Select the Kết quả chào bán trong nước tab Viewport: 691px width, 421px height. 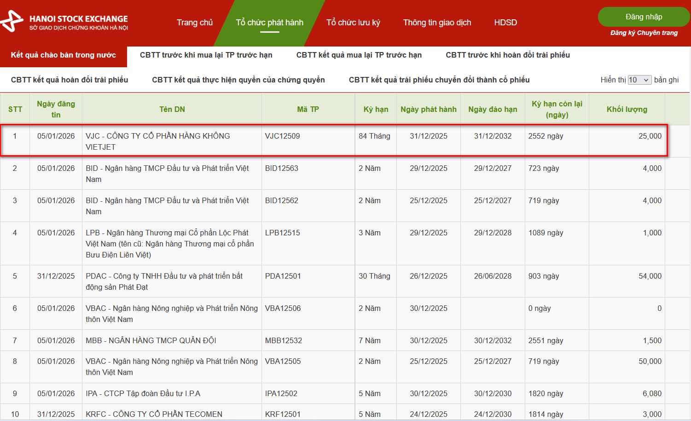coord(63,55)
